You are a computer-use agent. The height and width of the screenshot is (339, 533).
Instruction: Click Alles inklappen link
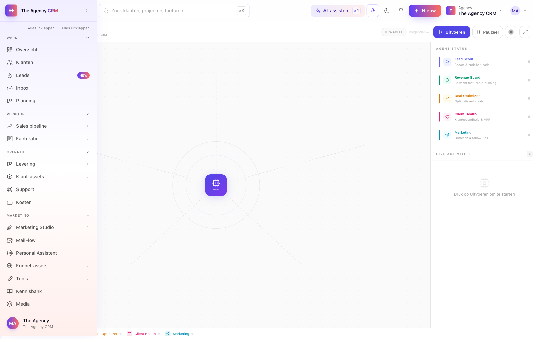[41, 28]
